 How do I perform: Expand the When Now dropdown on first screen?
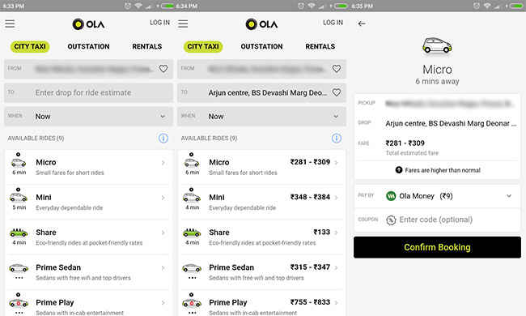88,116
